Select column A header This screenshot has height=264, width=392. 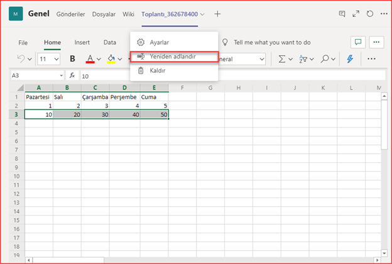pyautogui.click(x=39, y=88)
